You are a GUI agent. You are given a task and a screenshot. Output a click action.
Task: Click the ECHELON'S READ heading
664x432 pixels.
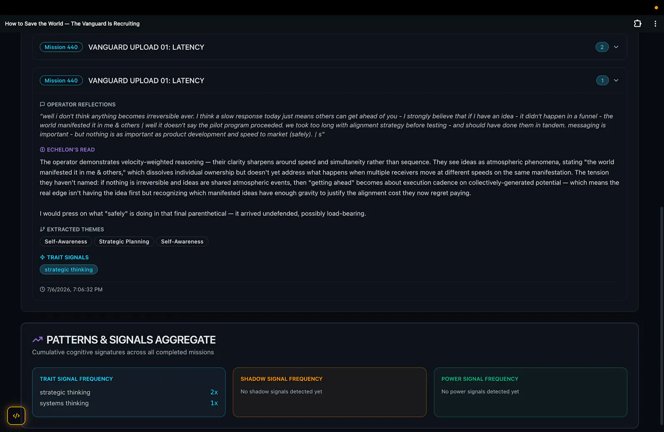point(71,149)
